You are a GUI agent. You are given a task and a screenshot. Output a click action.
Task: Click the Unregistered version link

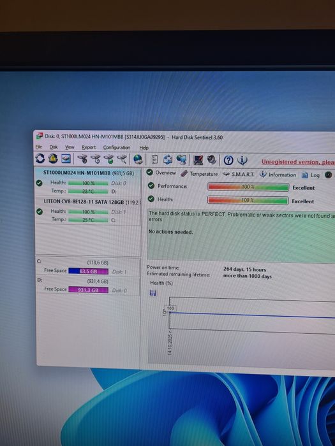click(x=298, y=162)
